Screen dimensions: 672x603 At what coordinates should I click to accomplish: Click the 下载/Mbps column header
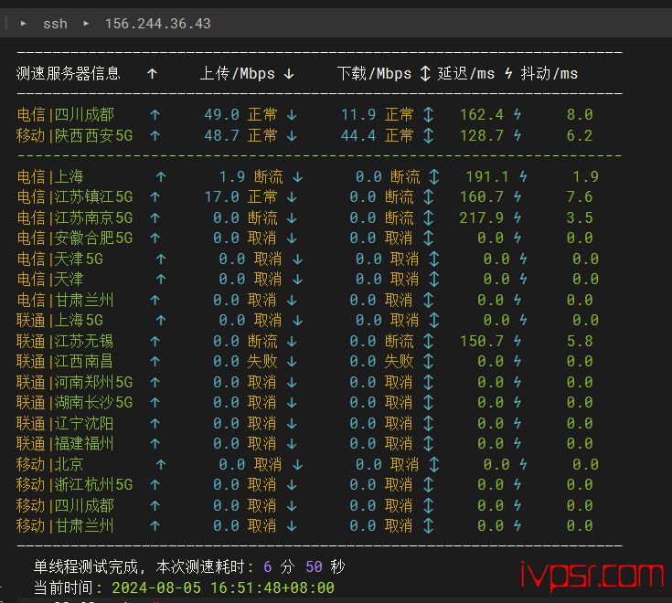[374, 74]
